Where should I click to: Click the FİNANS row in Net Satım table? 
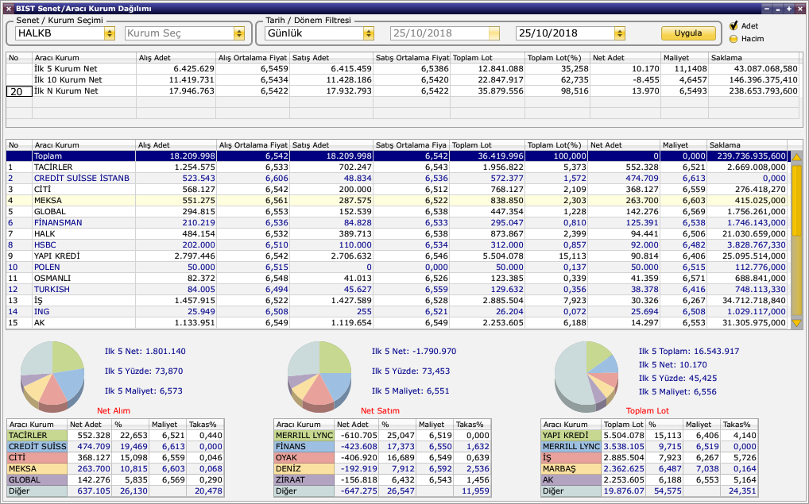[382, 447]
